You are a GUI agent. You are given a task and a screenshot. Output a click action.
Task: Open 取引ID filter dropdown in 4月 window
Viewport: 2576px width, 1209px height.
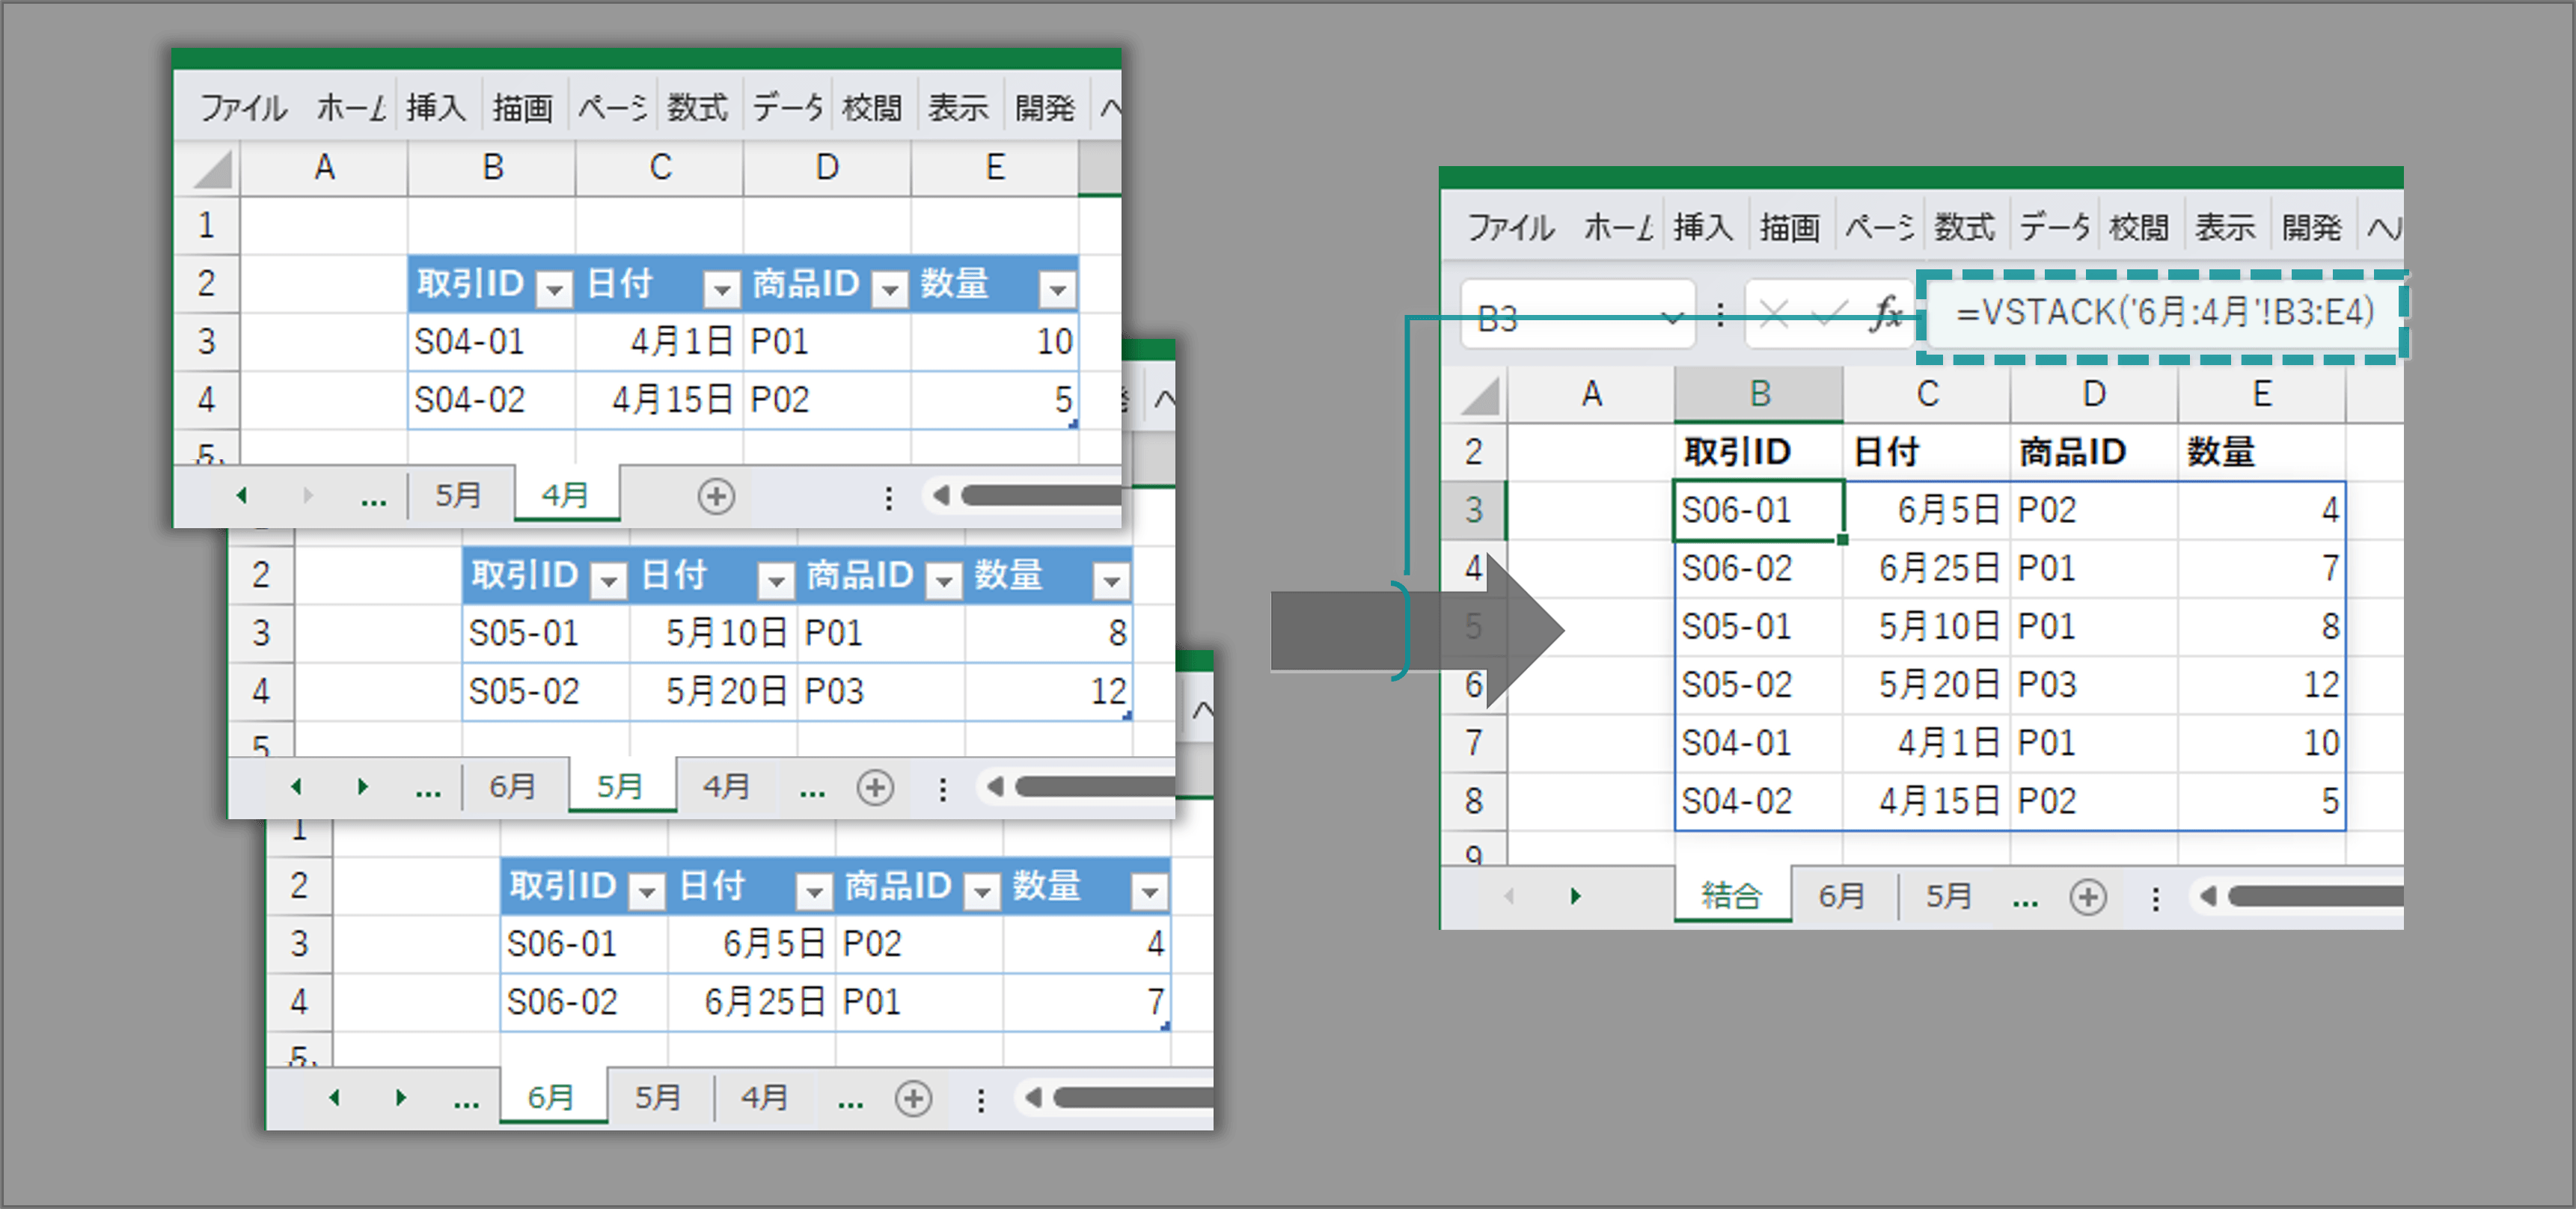tap(553, 289)
